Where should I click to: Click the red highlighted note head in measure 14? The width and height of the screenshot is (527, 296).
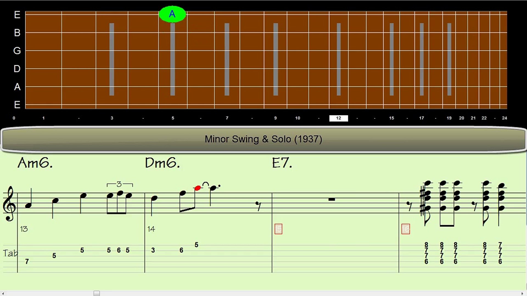197,188
